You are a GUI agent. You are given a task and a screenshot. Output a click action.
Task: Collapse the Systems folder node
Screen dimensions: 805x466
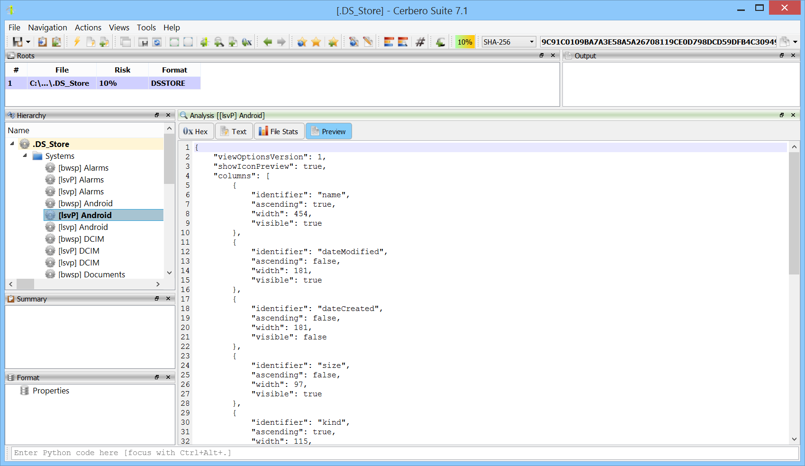pos(25,155)
